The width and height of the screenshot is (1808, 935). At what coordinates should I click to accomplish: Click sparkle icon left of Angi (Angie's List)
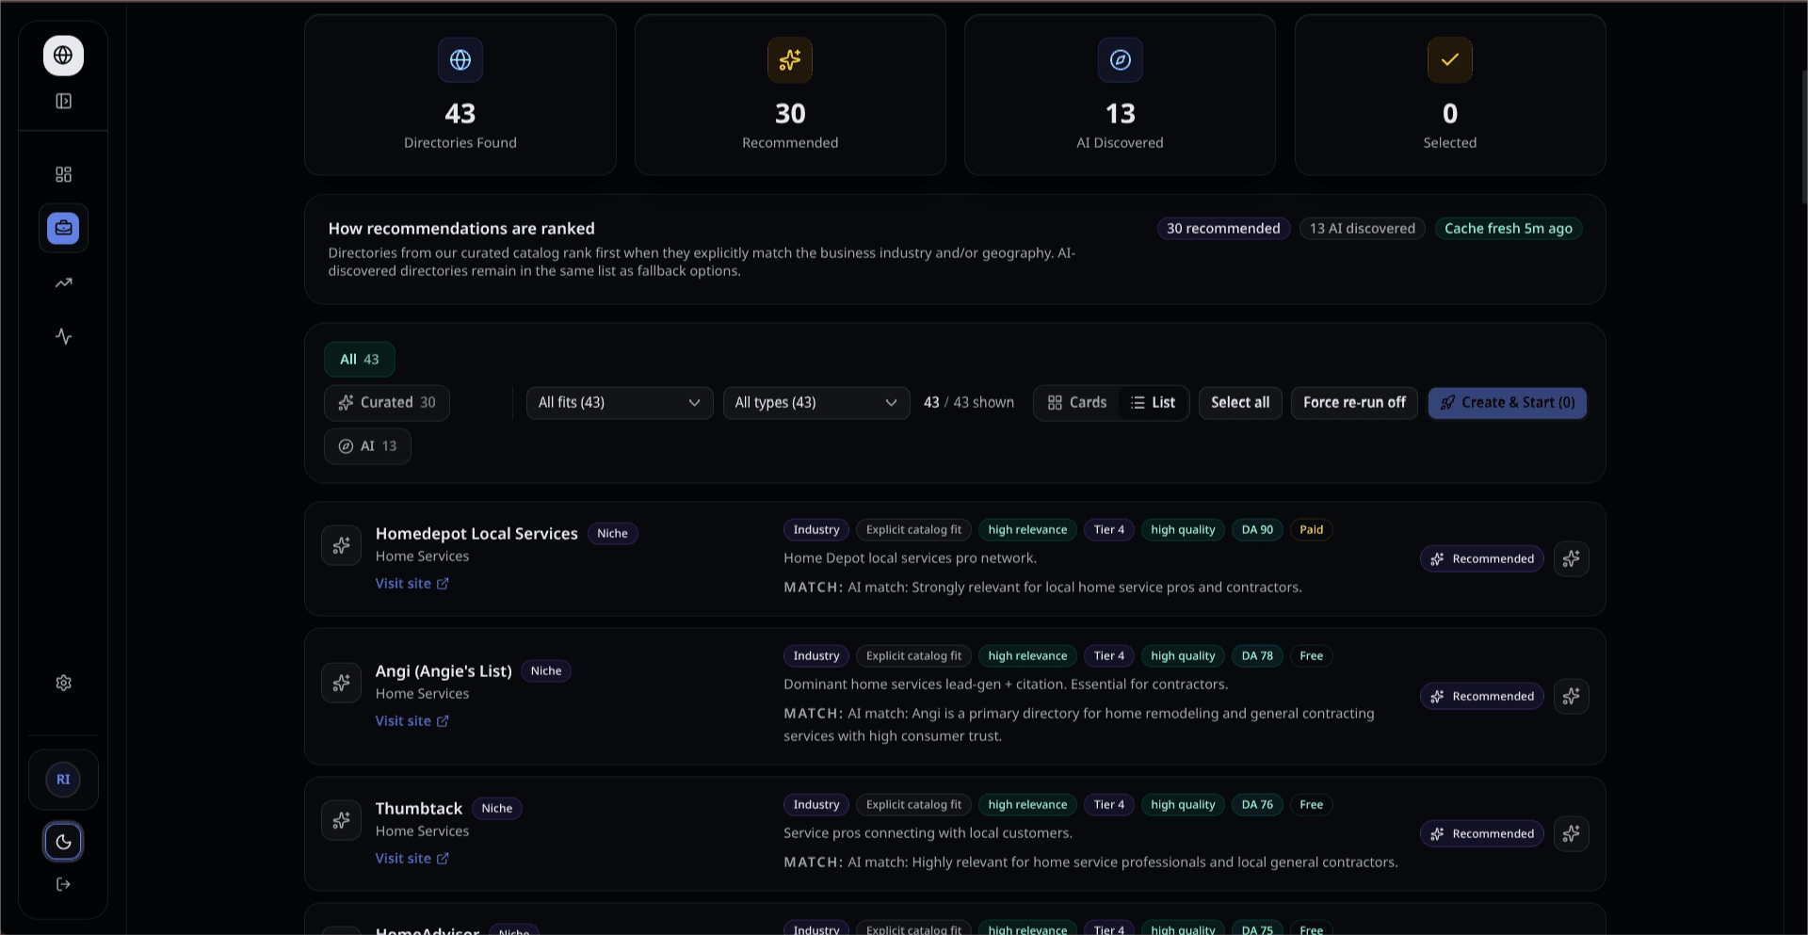click(x=341, y=683)
